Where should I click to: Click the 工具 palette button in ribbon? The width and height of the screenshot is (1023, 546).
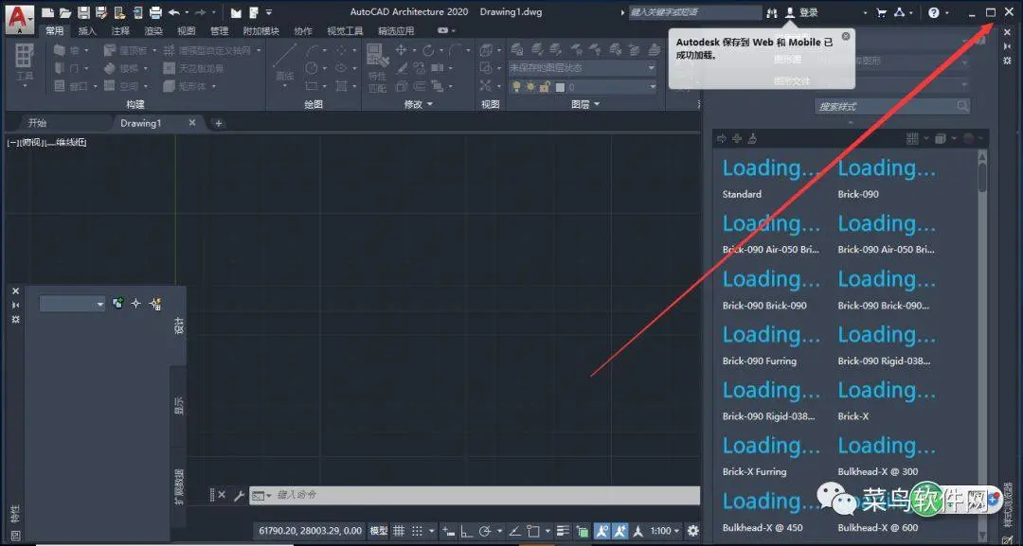point(24,63)
